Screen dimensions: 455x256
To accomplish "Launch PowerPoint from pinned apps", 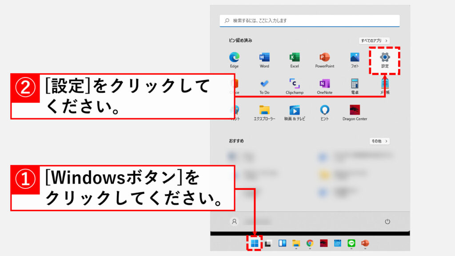I will point(325,60).
